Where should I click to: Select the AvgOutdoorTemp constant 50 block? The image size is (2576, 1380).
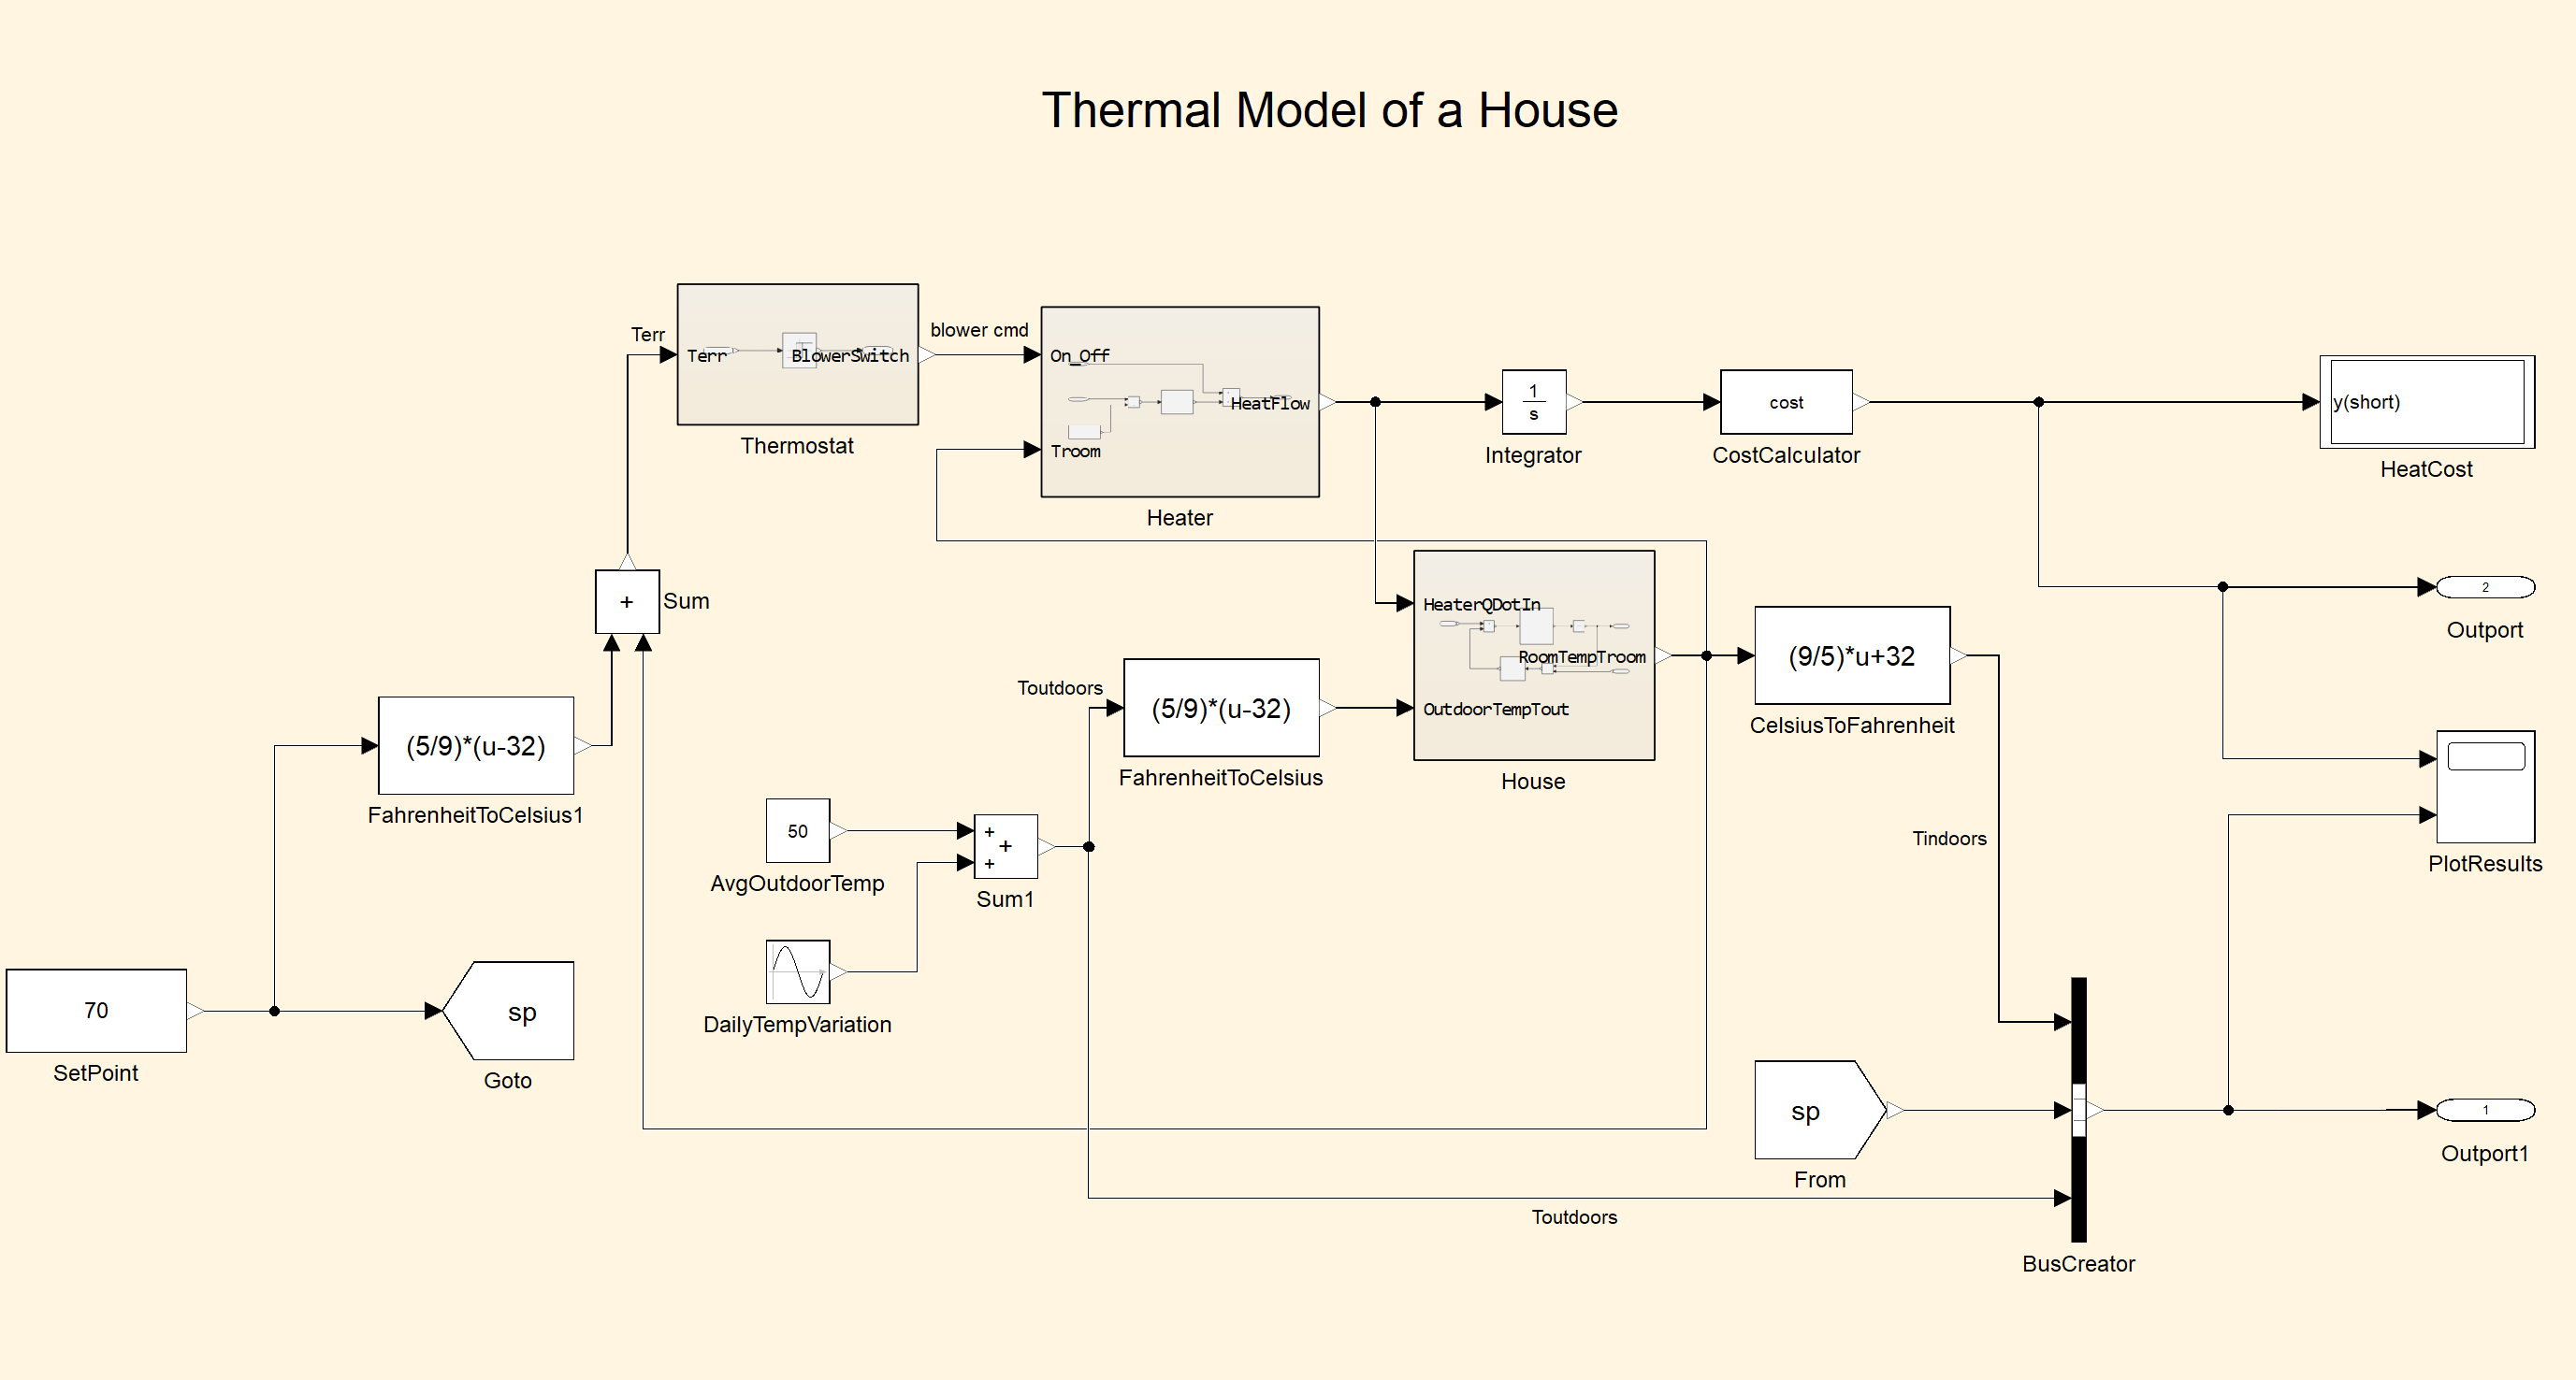point(797,830)
